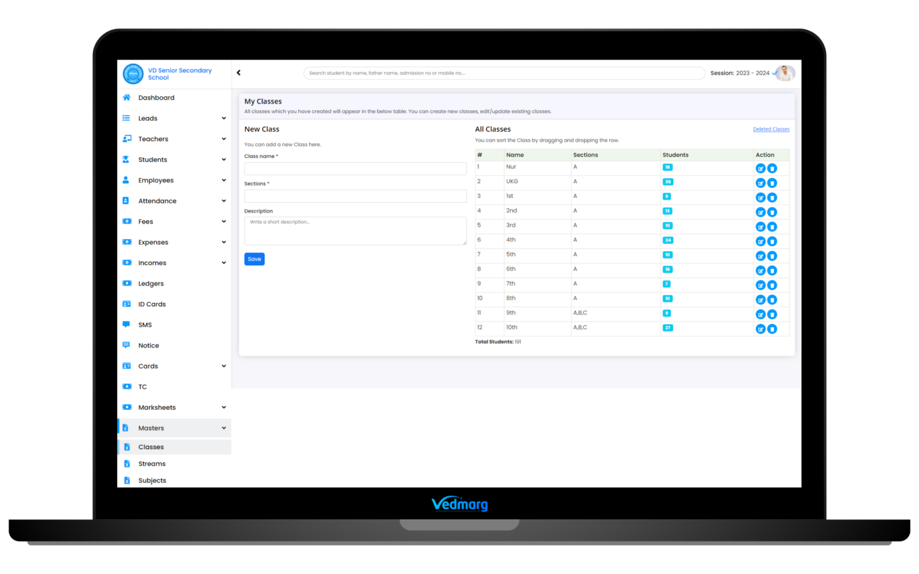Click the student search bar

tap(504, 73)
